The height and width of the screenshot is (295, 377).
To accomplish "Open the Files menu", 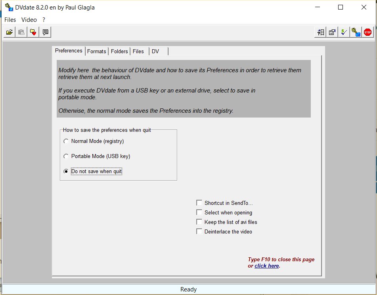I will [x=10, y=19].
